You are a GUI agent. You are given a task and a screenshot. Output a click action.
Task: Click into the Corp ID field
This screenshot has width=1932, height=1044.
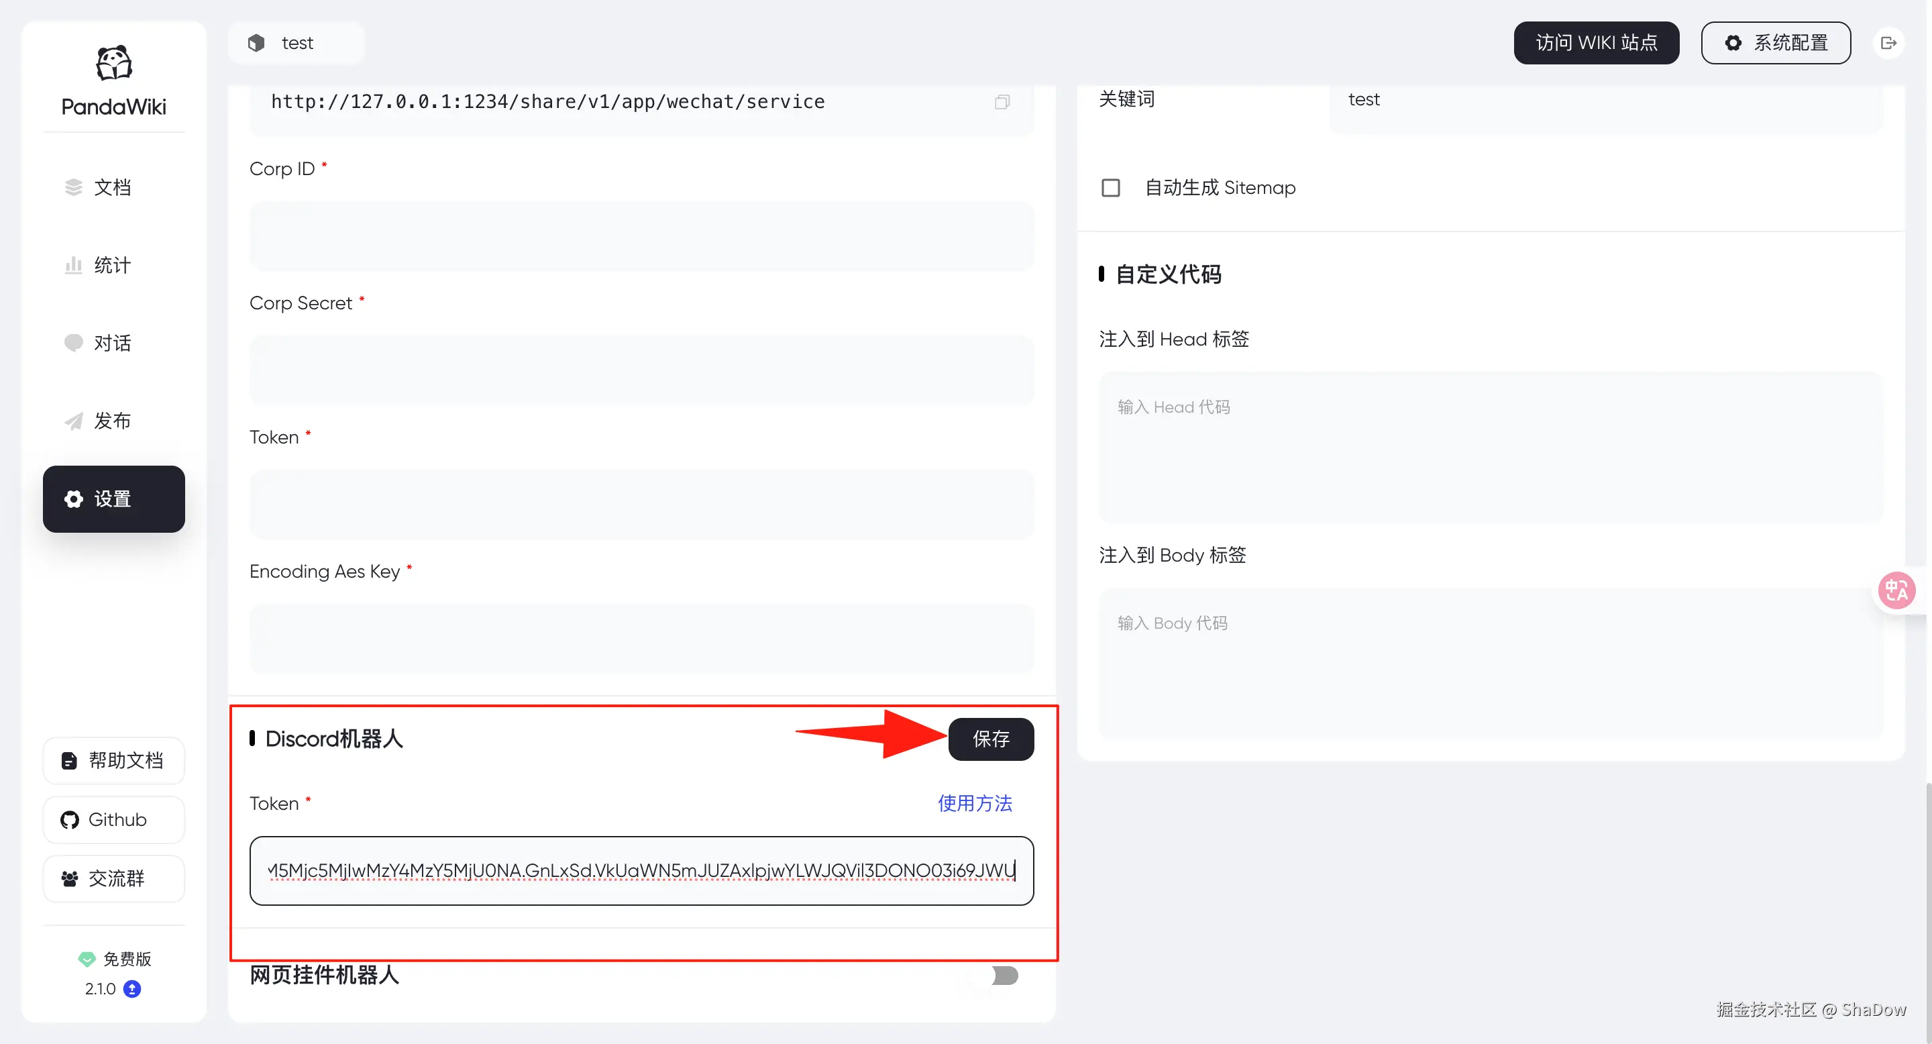tap(641, 236)
